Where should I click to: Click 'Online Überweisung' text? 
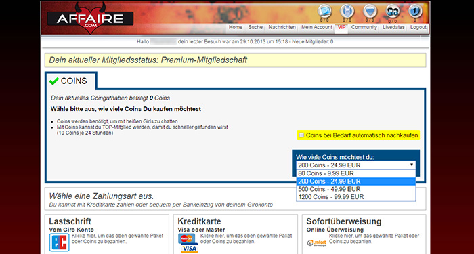(x=335, y=230)
